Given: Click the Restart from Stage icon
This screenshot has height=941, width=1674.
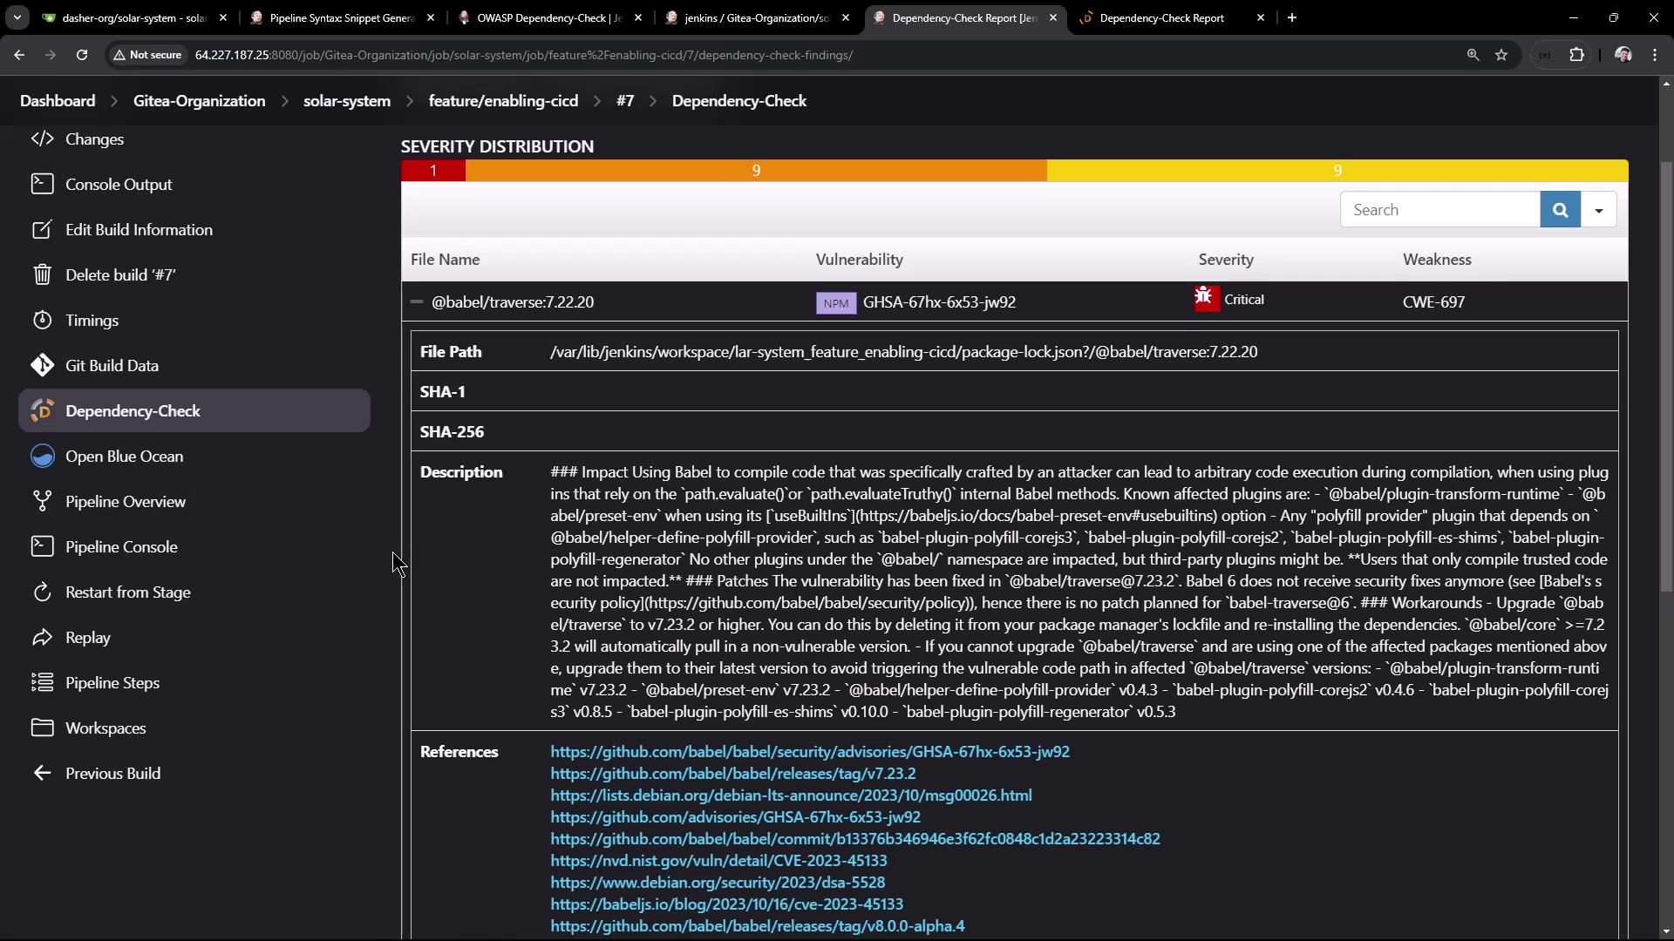Looking at the screenshot, I should 42,592.
